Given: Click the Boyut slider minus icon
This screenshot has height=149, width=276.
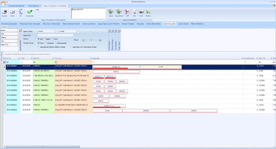Looking at the screenshot, I should 84,40.
